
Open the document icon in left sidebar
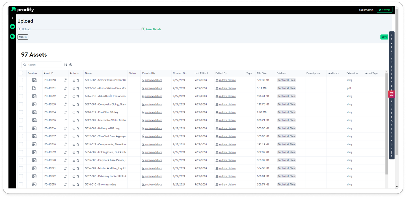point(12,36)
